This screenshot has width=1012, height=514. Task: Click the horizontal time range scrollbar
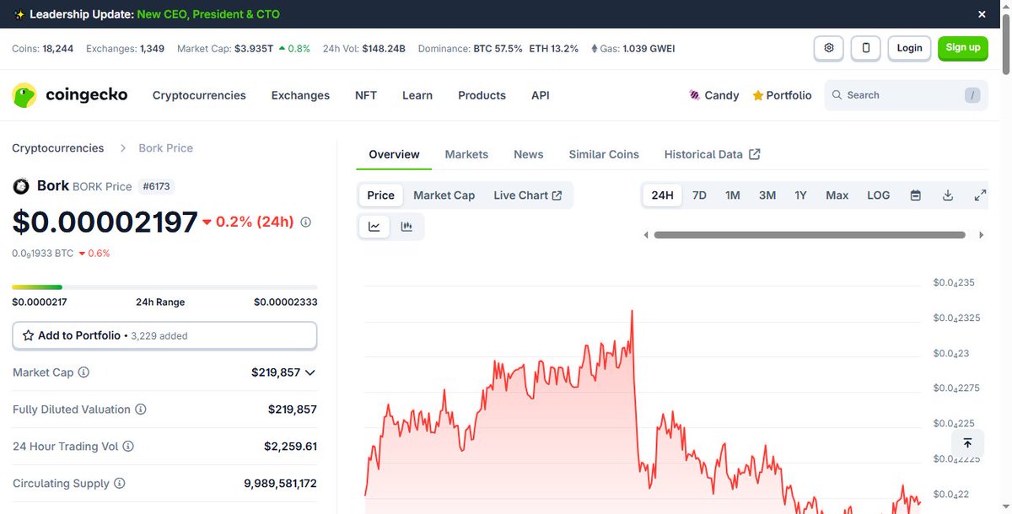click(810, 235)
